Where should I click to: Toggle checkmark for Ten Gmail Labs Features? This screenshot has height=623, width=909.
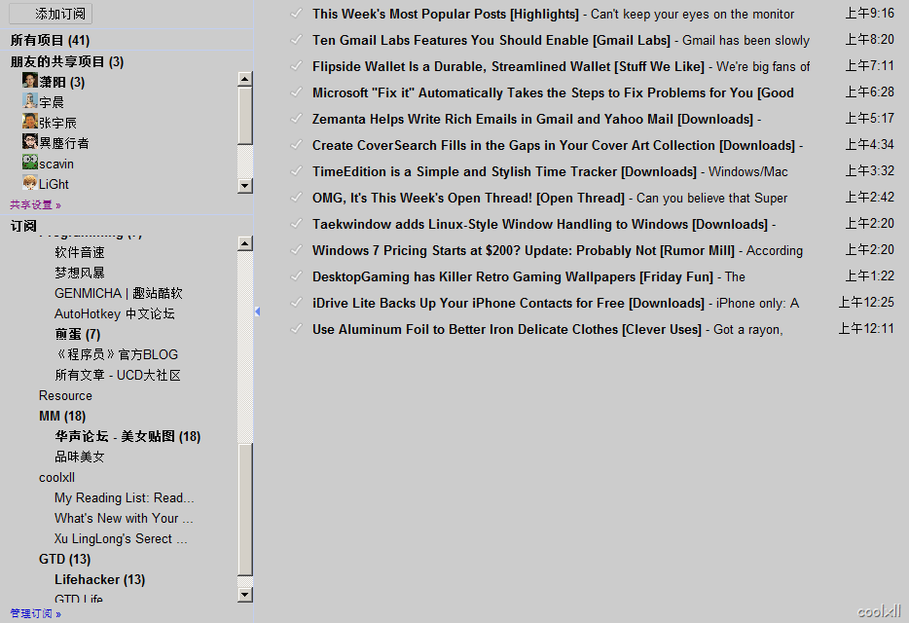[x=296, y=40]
